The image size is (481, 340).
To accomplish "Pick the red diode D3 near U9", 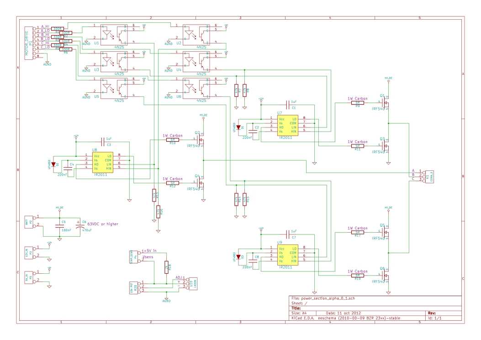I will point(238,257).
